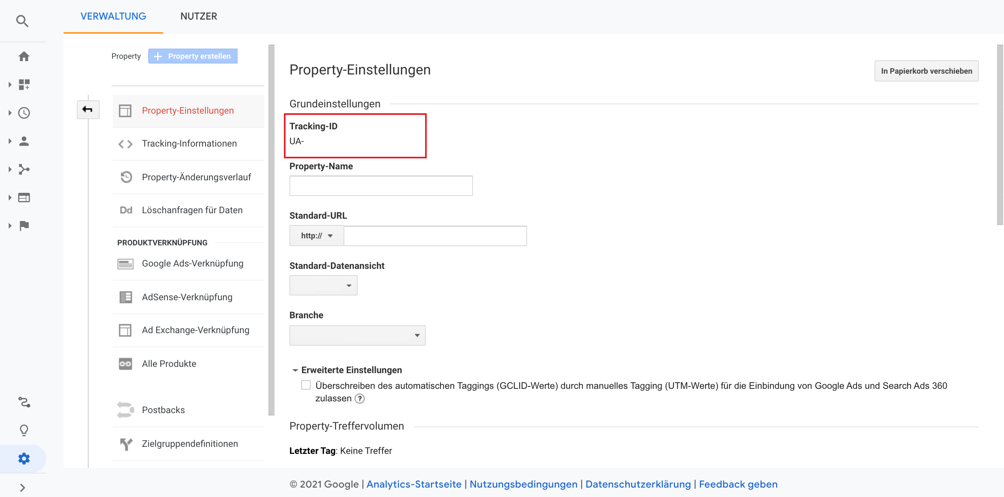Click the Admin gear icon
The width and height of the screenshot is (1004, 497).
pos(24,459)
